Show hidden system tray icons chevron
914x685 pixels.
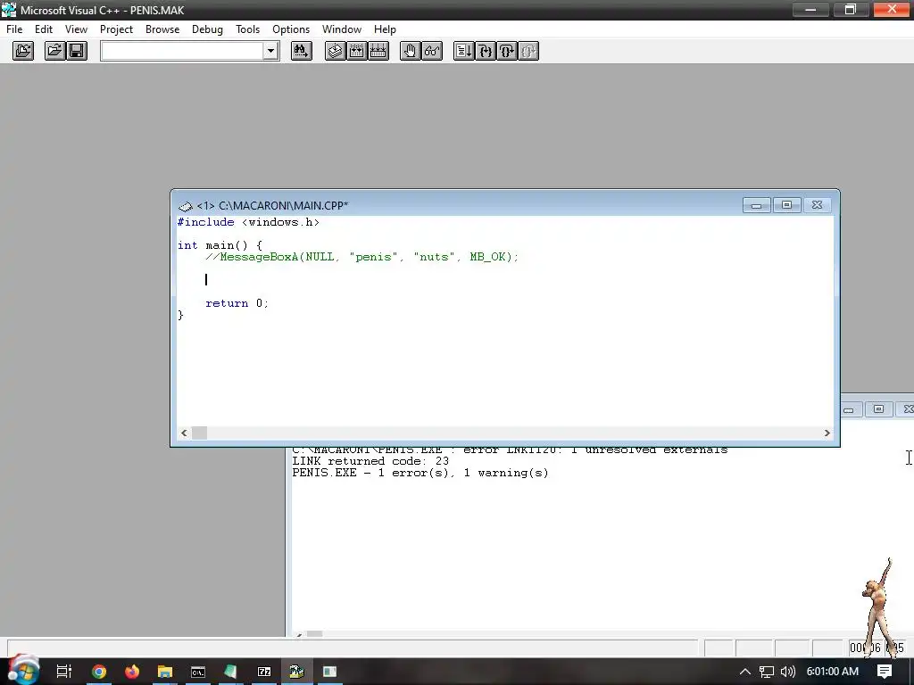745,672
